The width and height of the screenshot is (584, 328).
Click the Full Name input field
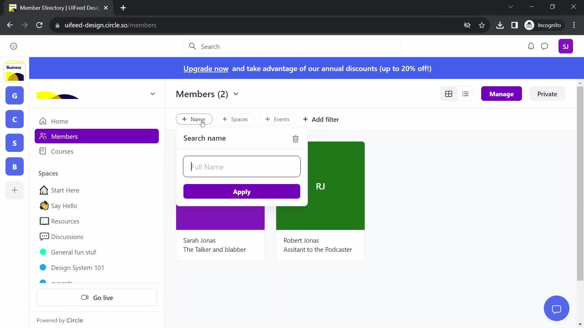point(242,167)
